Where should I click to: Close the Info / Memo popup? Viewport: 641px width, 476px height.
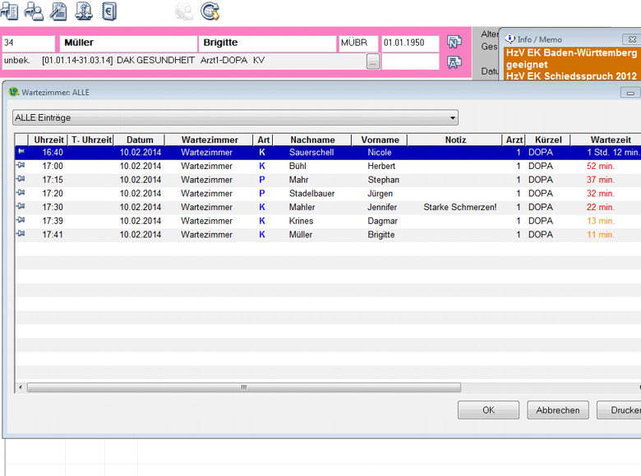[x=629, y=39]
